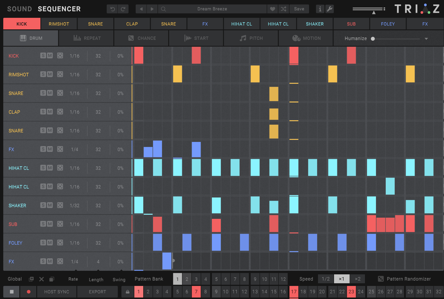Select pattern bank slot 5
Image resolution: width=444 pixels, height=299 pixels.
pos(216,279)
